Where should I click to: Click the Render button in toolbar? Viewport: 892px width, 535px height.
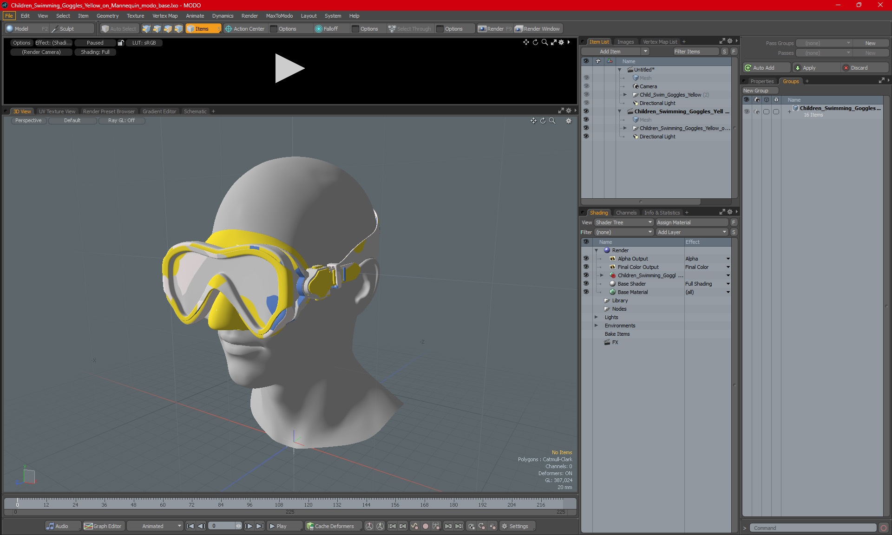point(496,28)
